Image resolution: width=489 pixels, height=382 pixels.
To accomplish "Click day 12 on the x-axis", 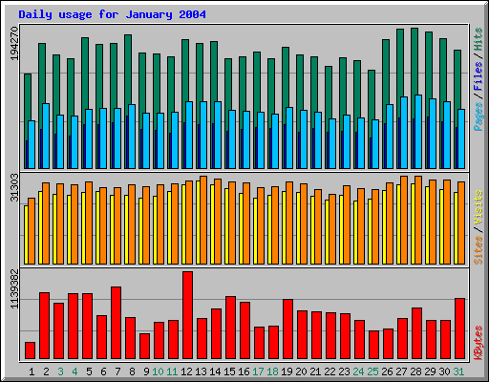I will pos(186,371).
